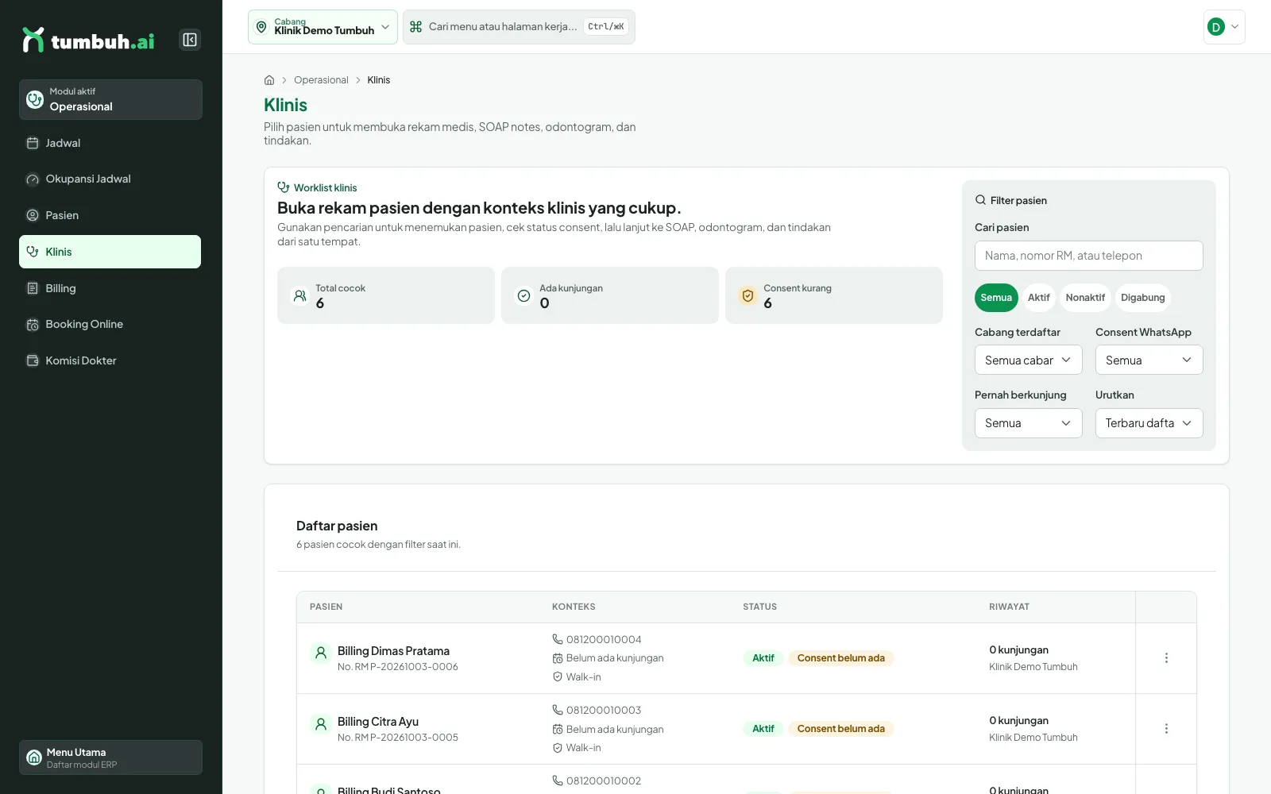This screenshot has height=794, width=1271.
Task: Click No. RM P-20261003-0006 text
Action: coord(398,667)
